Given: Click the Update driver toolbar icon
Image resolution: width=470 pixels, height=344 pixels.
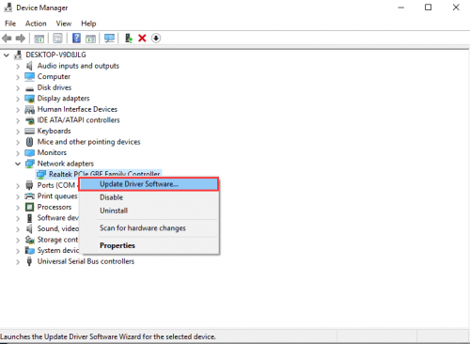Looking at the screenshot, I should coord(128,39).
